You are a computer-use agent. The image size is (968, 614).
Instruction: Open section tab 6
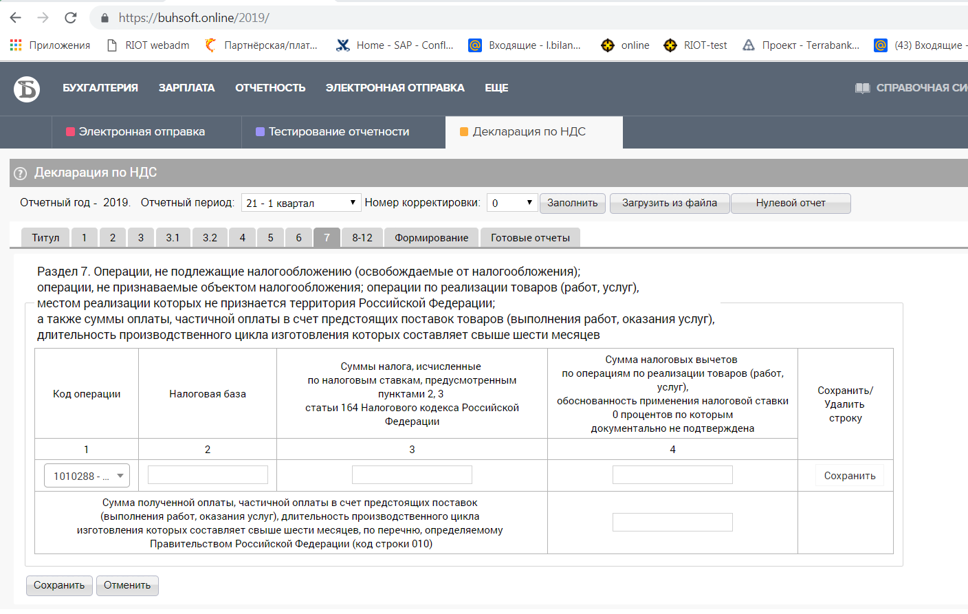coord(298,237)
